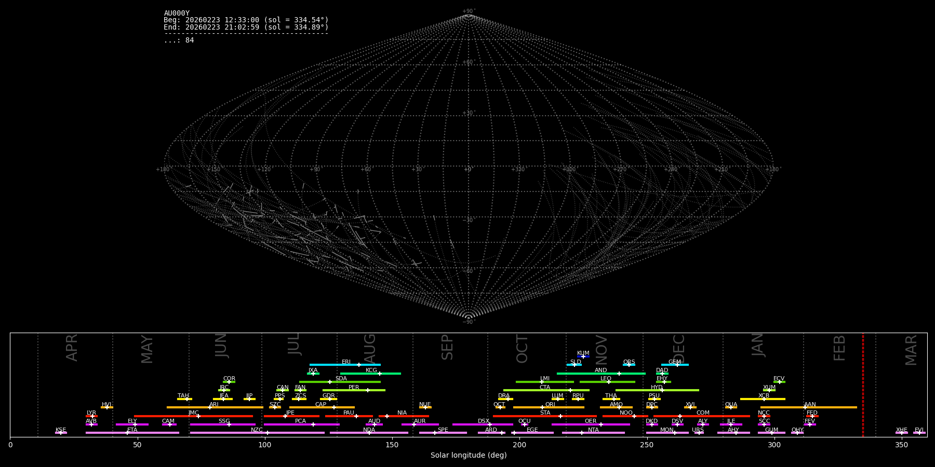The width and height of the screenshot is (935, 467).
Task: Click the '−90°' label at the map bottom
Action: (x=469, y=322)
